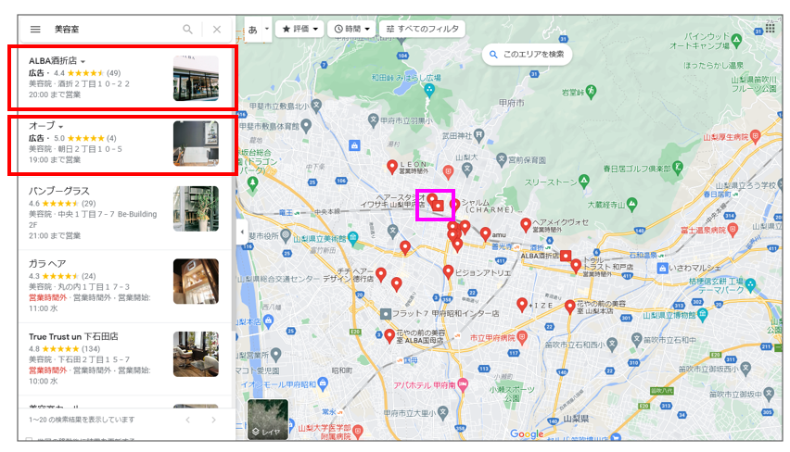Open the Google apps grid icon
Screen dimensions: 790x452
[x=770, y=29]
